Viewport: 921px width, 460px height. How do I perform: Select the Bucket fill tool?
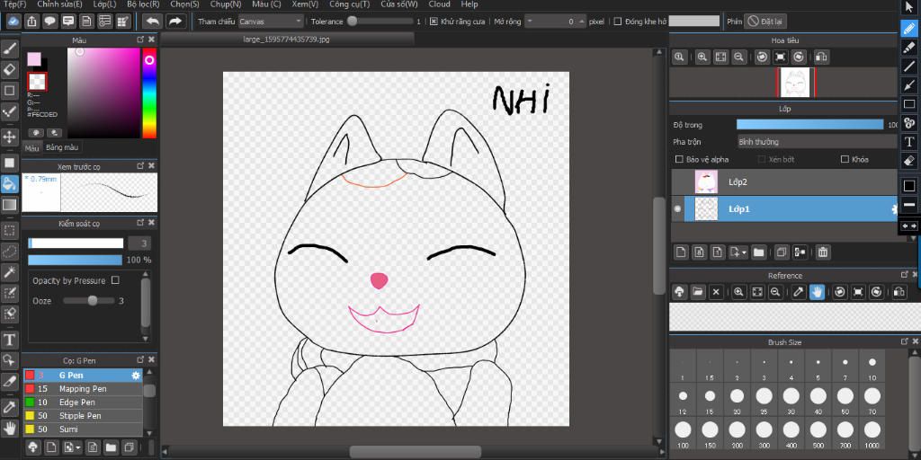click(x=10, y=183)
